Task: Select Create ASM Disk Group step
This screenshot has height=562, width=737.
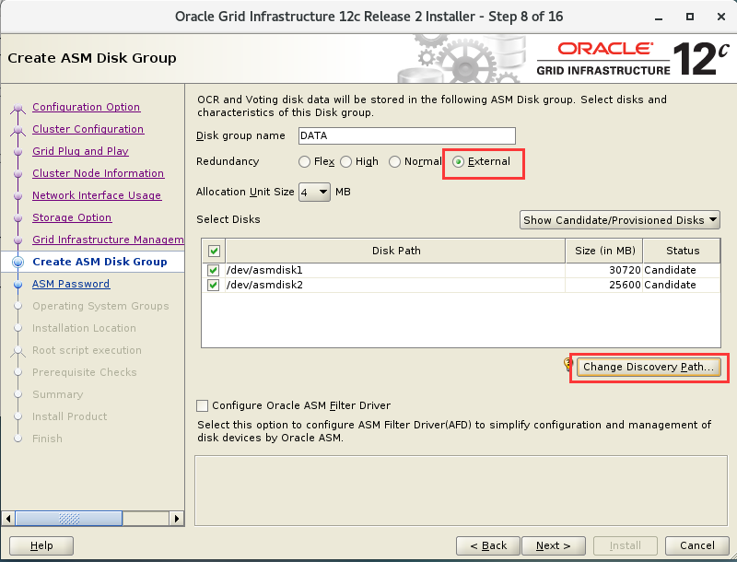Action: (x=99, y=262)
